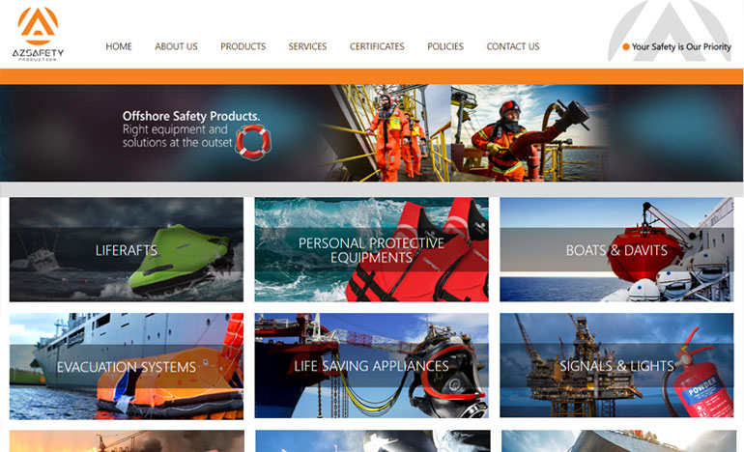744x452 pixels.
Task: Click the Your Safety is Our Priority slogan
Action: (681, 47)
